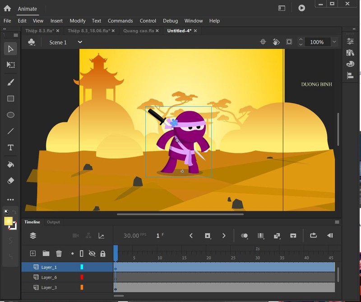Click the Line tool
Viewport: 361px width, 302px height.
point(11,131)
